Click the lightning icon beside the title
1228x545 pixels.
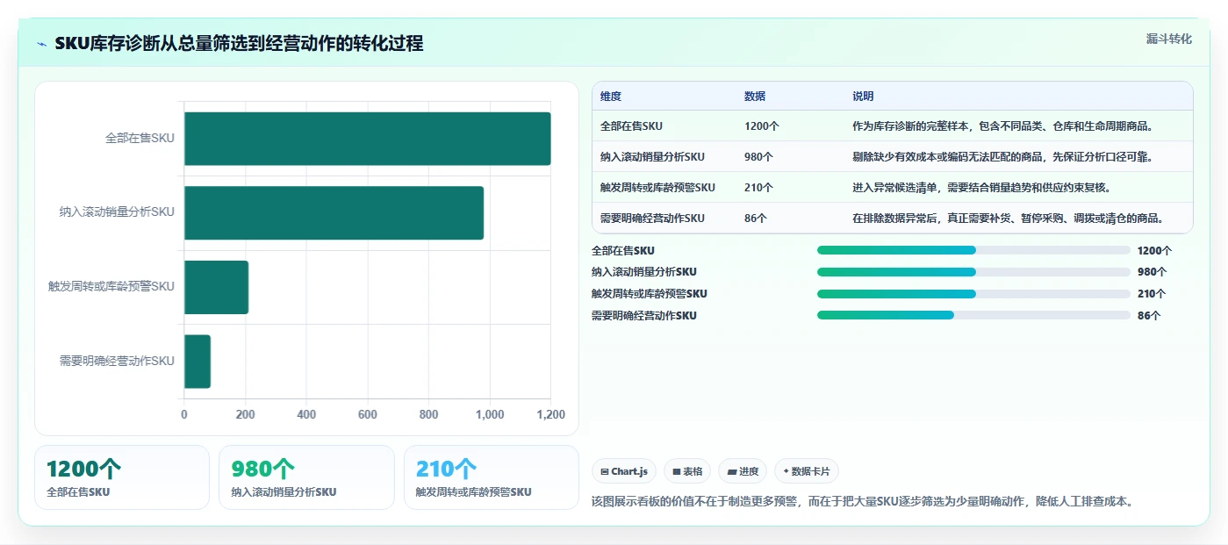42,44
